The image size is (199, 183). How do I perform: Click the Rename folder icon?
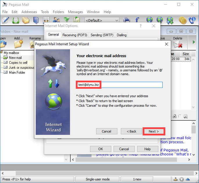[32, 44]
